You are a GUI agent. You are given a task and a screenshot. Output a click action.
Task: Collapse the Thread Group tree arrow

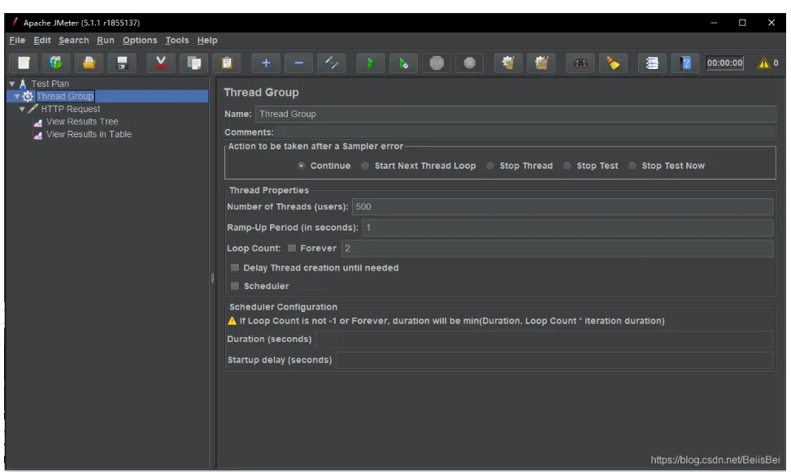pos(17,97)
